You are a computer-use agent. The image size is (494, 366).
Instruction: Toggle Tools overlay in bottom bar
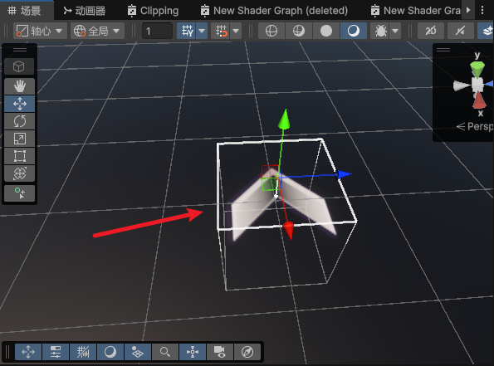click(28, 352)
